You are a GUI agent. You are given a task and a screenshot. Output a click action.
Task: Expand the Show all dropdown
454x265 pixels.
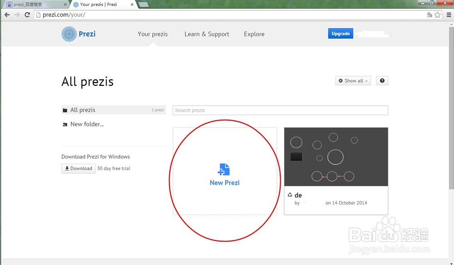pos(353,80)
